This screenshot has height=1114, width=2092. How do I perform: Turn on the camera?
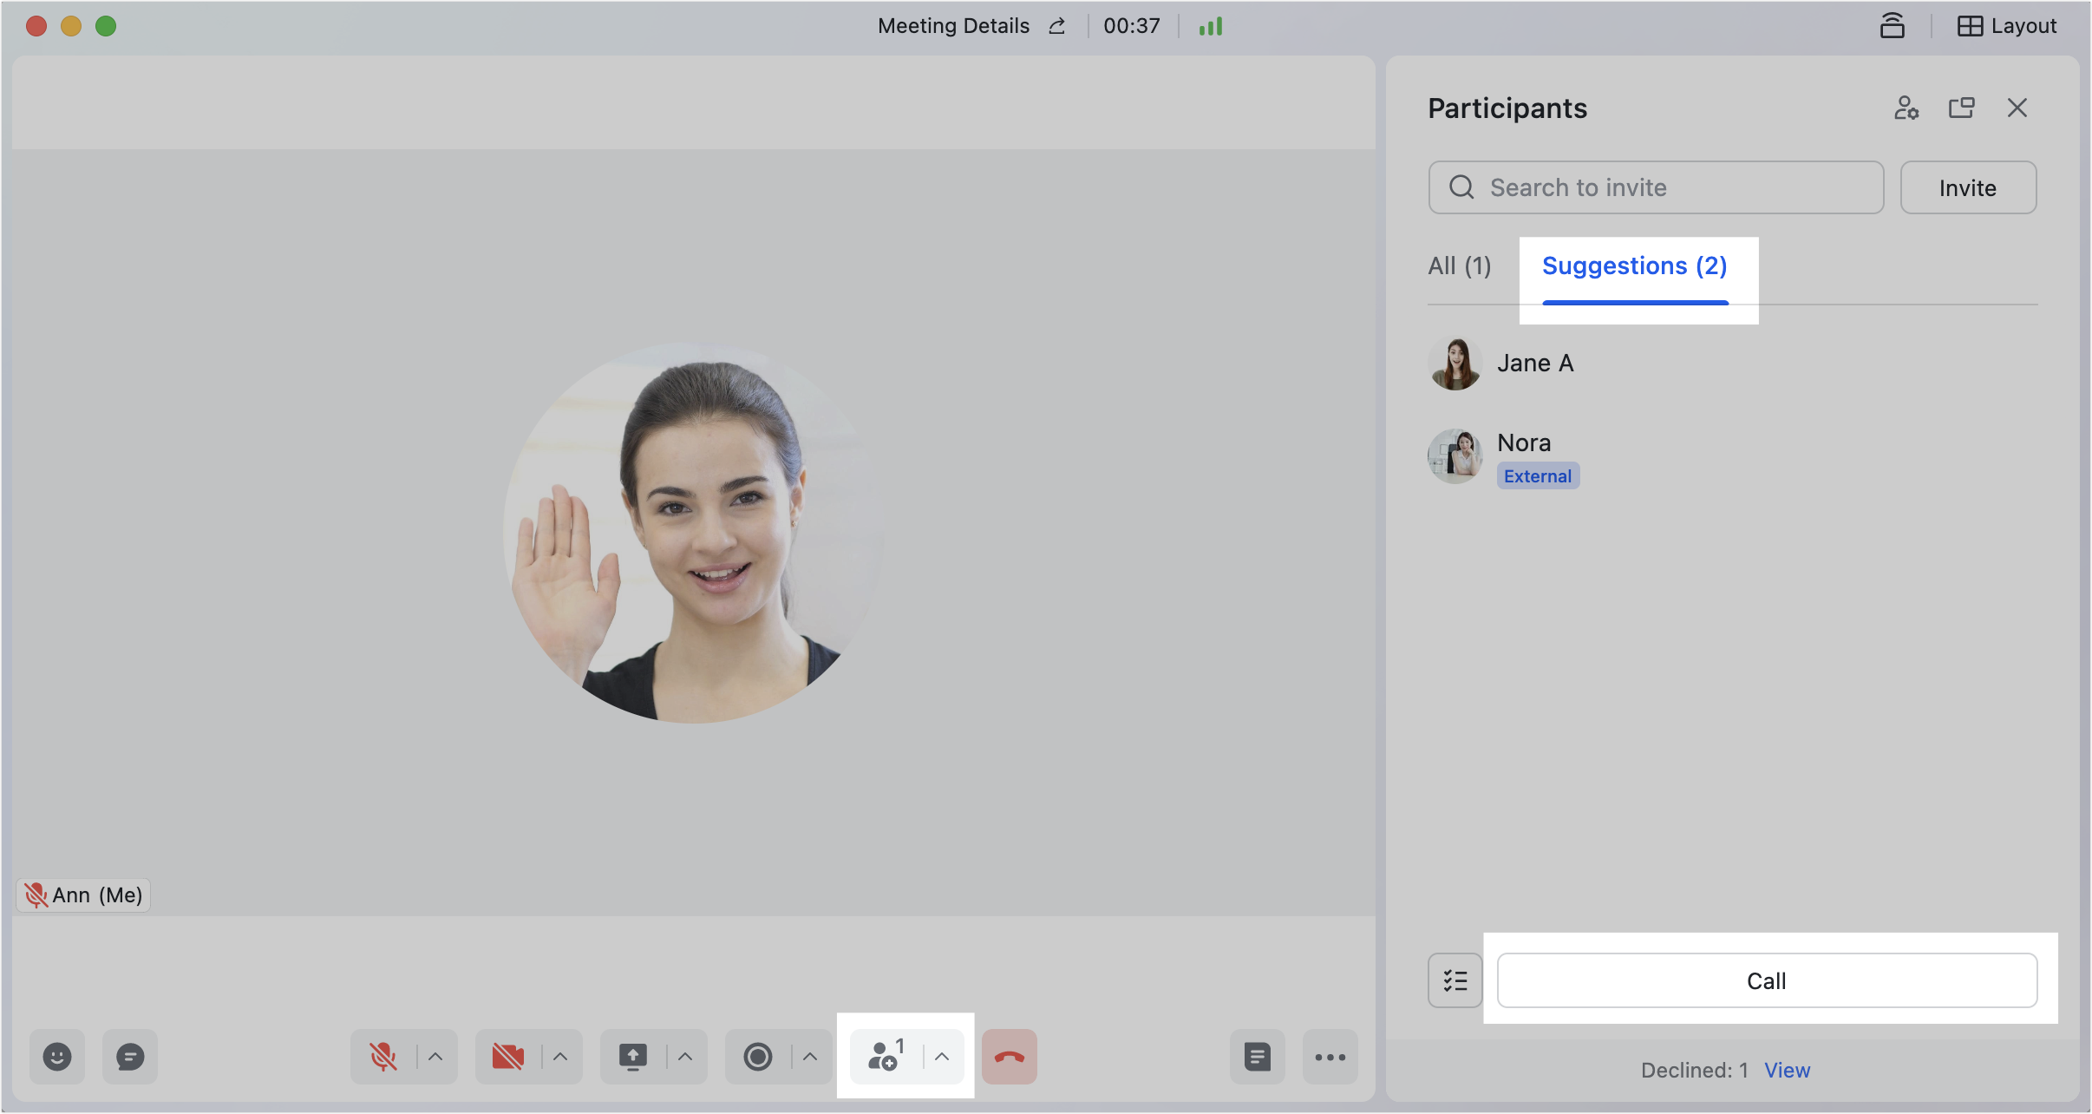click(x=507, y=1057)
